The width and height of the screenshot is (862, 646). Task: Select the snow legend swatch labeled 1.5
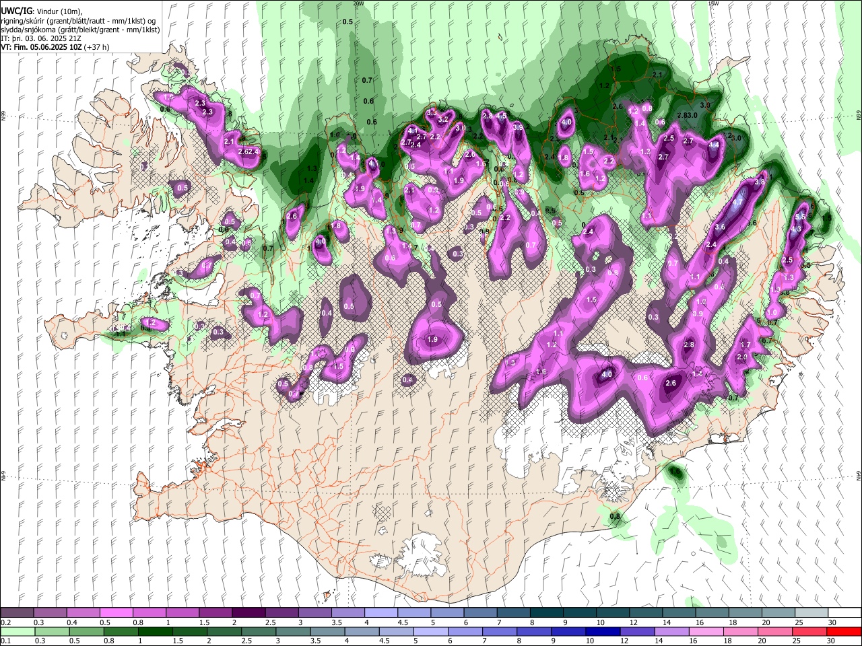pos(215,613)
